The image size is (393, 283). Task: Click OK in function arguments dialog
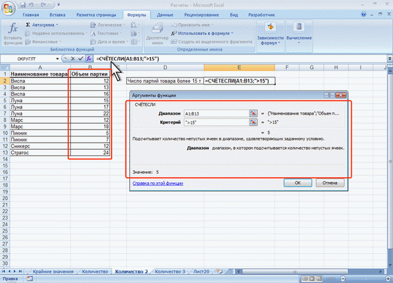pyautogui.click(x=298, y=183)
